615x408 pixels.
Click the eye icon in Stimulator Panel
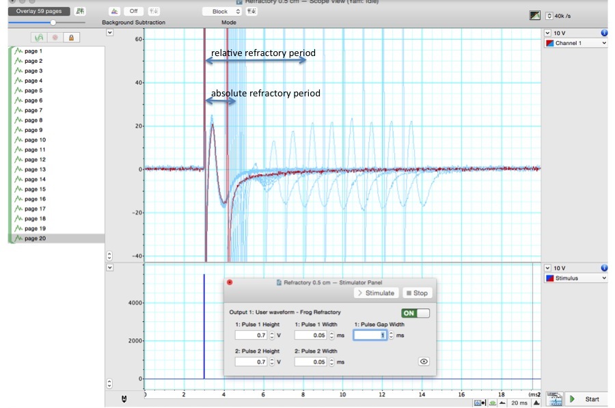[x=424, y=362]
